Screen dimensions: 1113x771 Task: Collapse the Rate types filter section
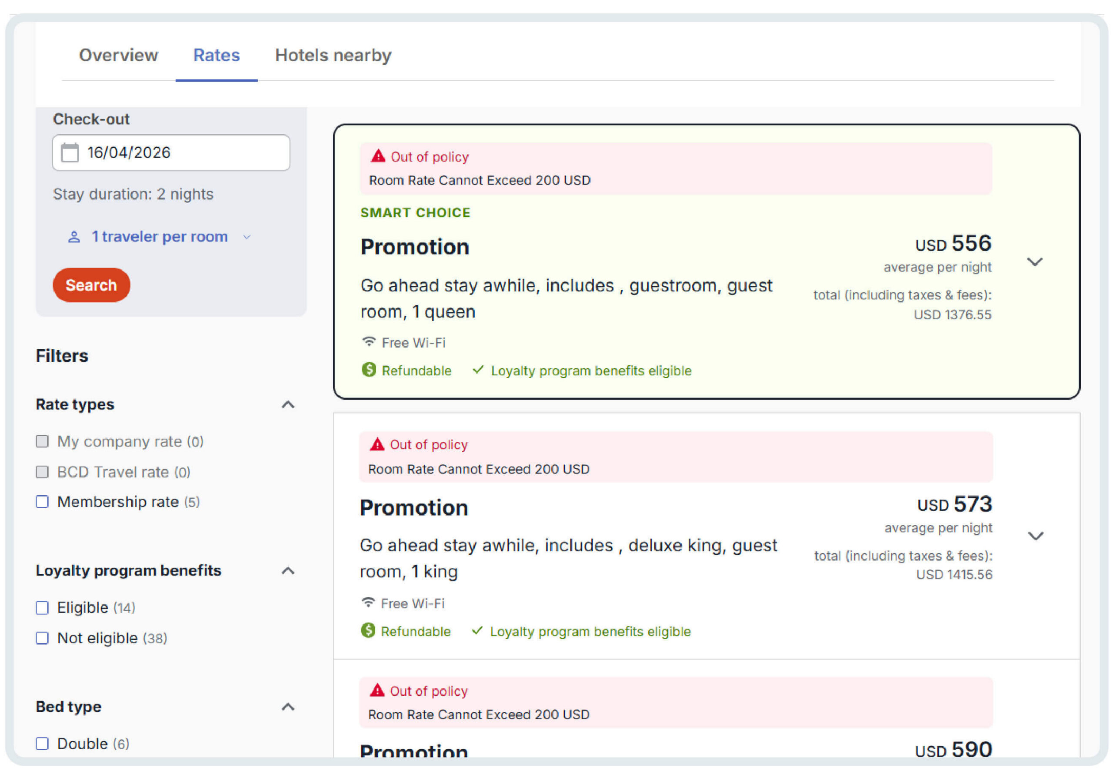click(x=288, y=404)
